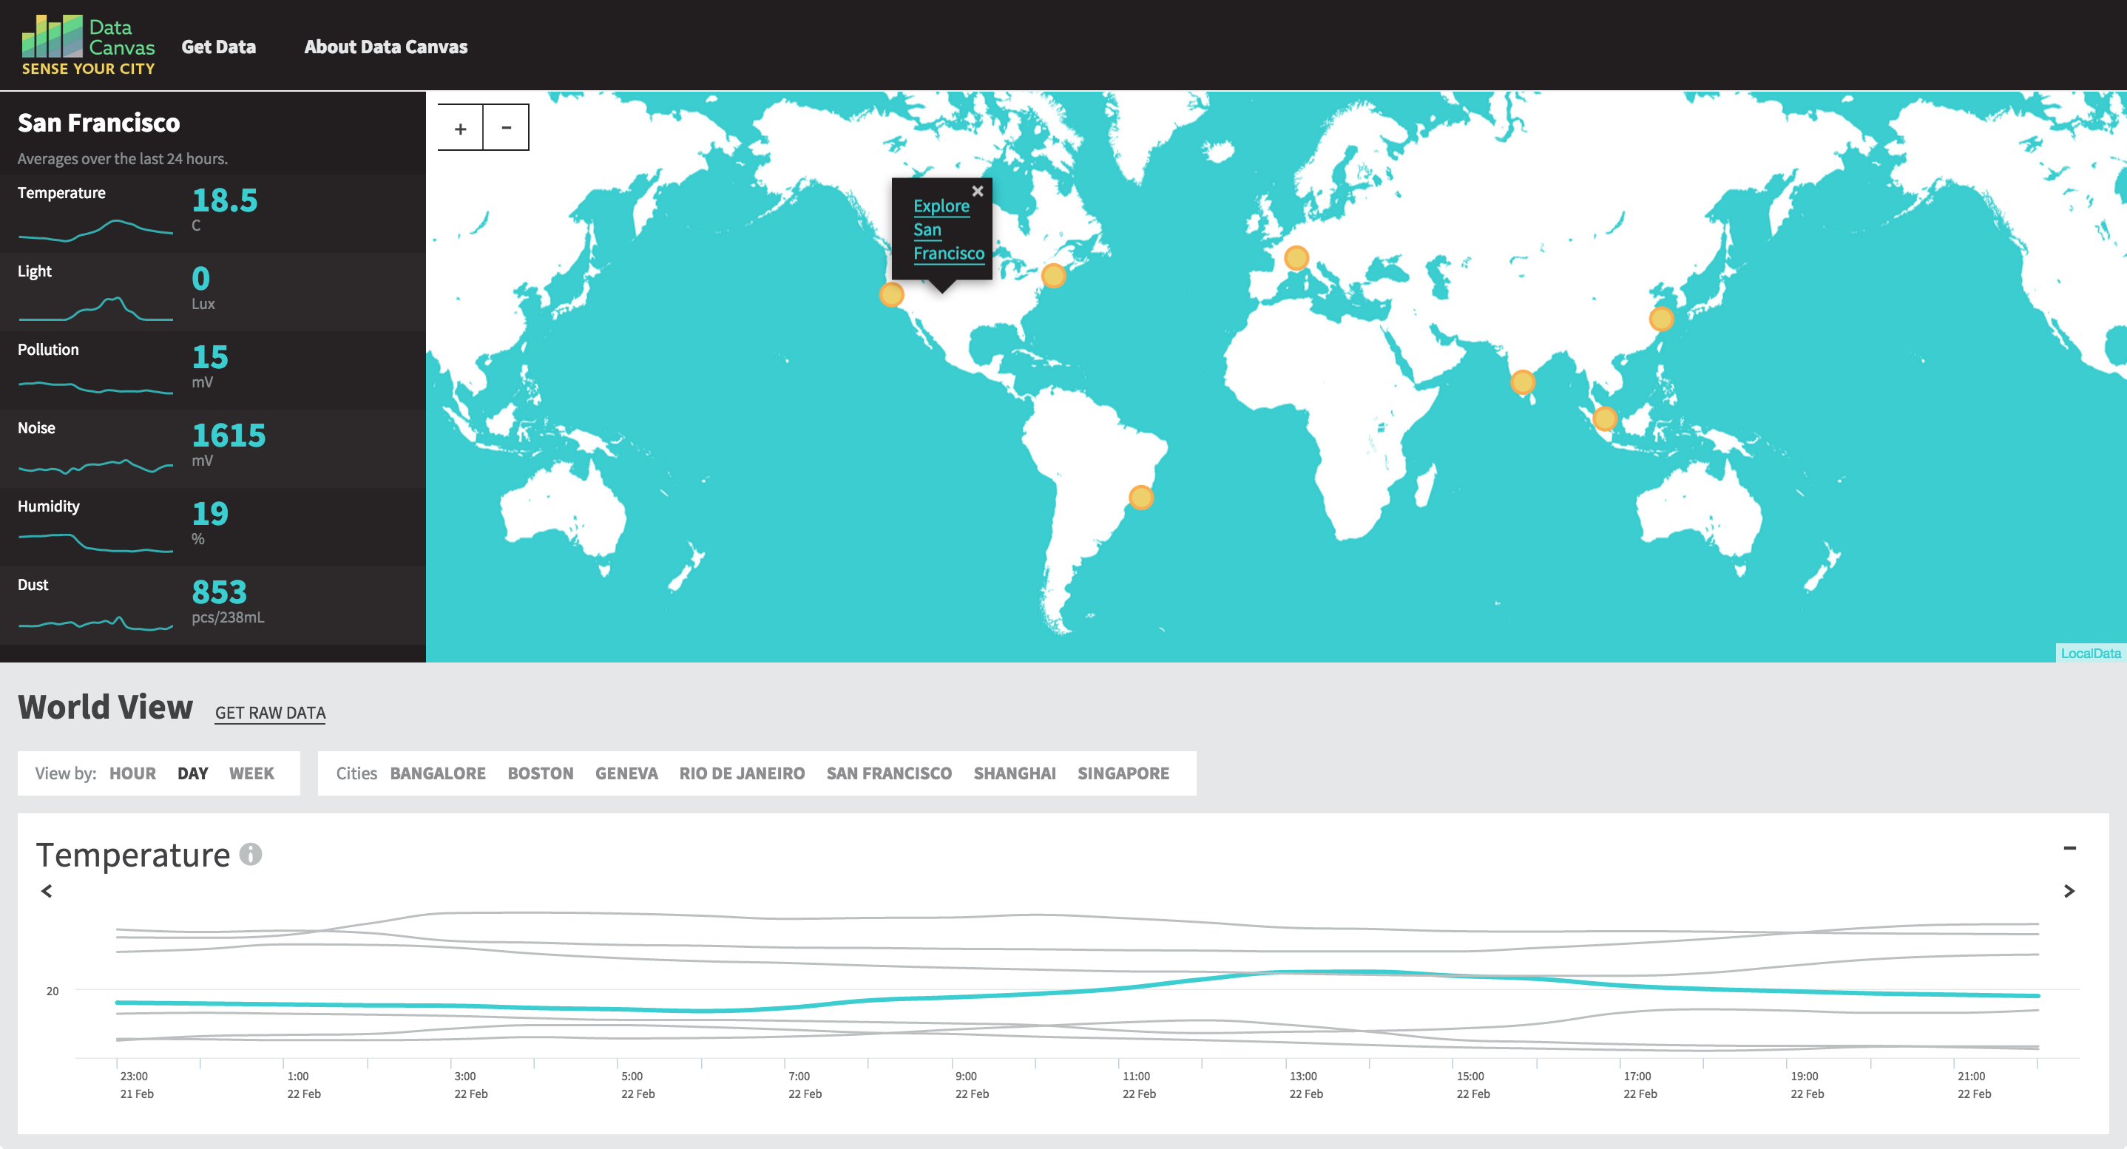The image size is (2127, 1149).
Task: Switch view to WEEK
Action: click(251, 773)
